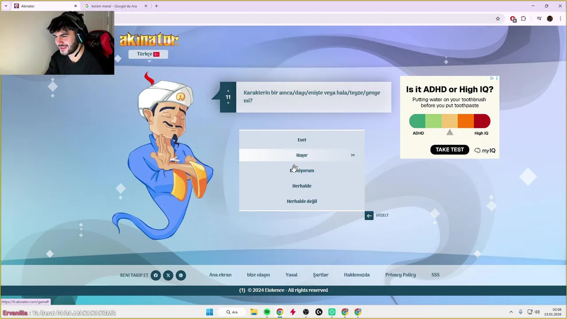Open File Explorer from taskbar
Screen dimensions: 567x319
[x=254, y=312]
